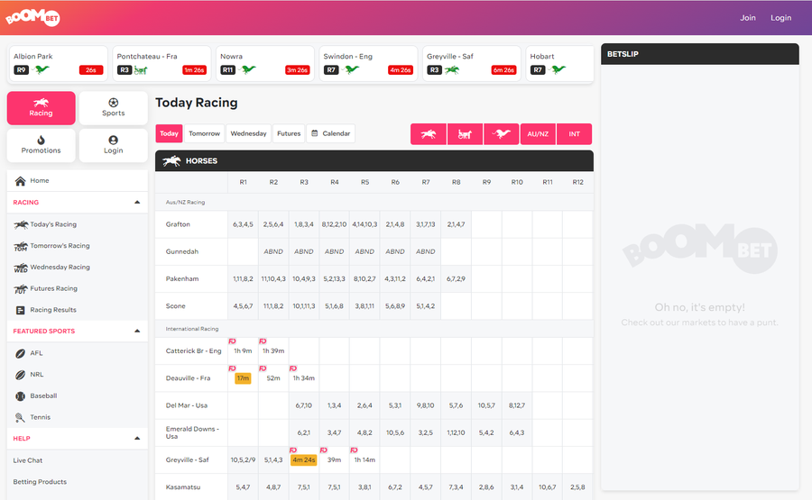This screenshot has height=500, width=812.
Task: Select the Wednesday tab
Action: pyautogui.click(x=249, y=133)
